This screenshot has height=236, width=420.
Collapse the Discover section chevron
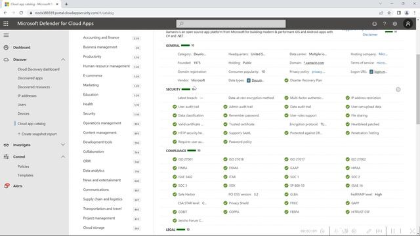pos(63,60)
